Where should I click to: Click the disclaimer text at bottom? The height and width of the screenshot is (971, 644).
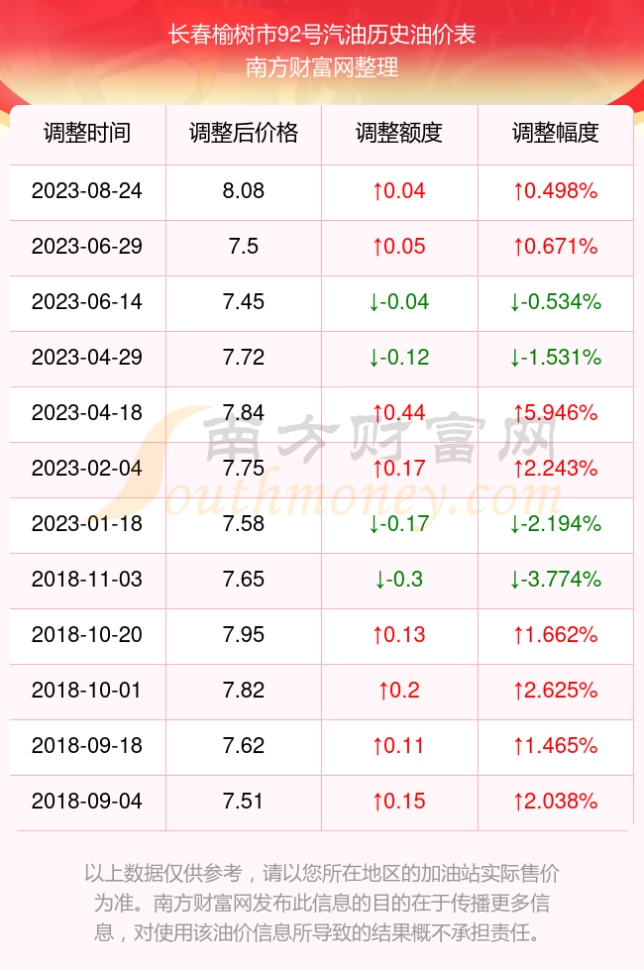(322, 903)
